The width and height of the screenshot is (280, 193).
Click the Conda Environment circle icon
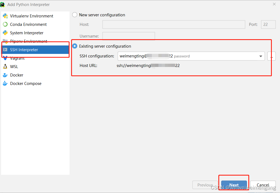pyautogui.click(x=5, y=24)
